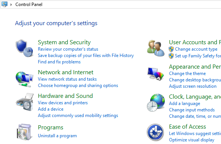Click Change date, time, or number link
Image resolution: width=221 pixels, height=144 pixels.
[195, 116]
